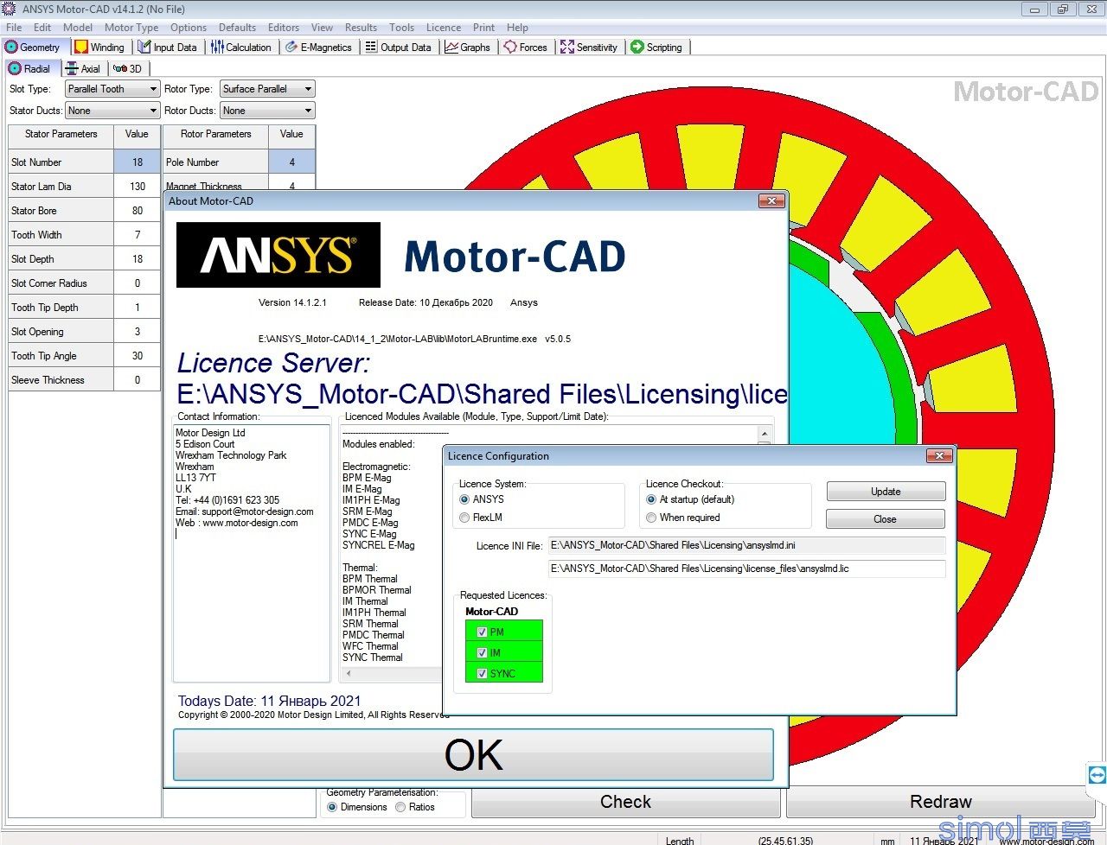Viewport: 1107px width, 845px height.
Task: Click the Stator Lam Dia value cell
Action: [x=138, y=186]
